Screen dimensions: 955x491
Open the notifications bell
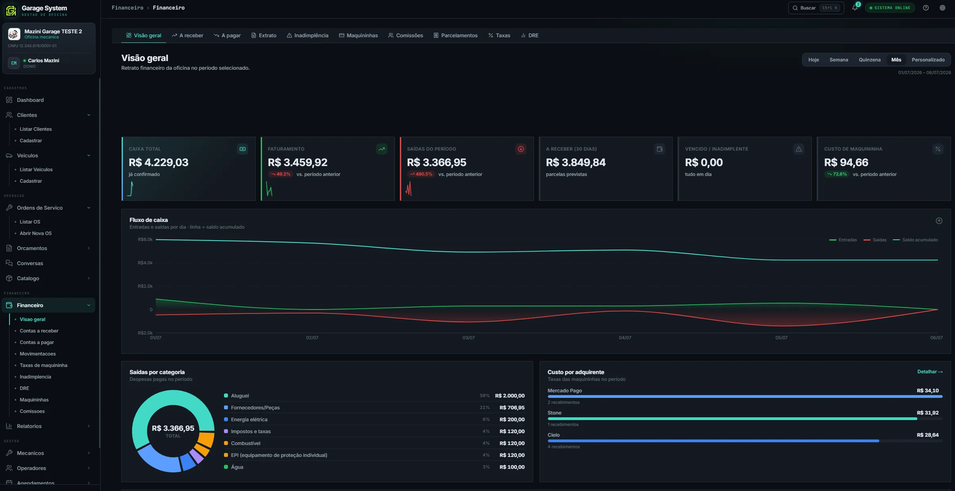coord(855,8)
